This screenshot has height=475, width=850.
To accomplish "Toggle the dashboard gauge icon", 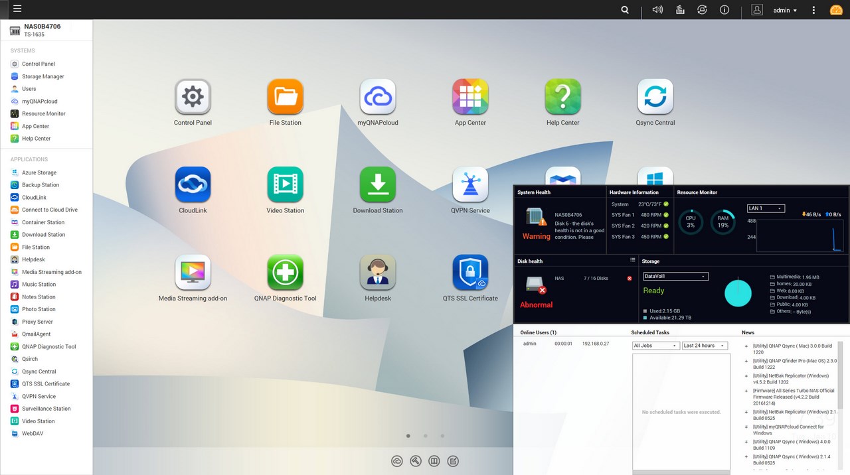I will pyautogui.click(x=836, y=10).
